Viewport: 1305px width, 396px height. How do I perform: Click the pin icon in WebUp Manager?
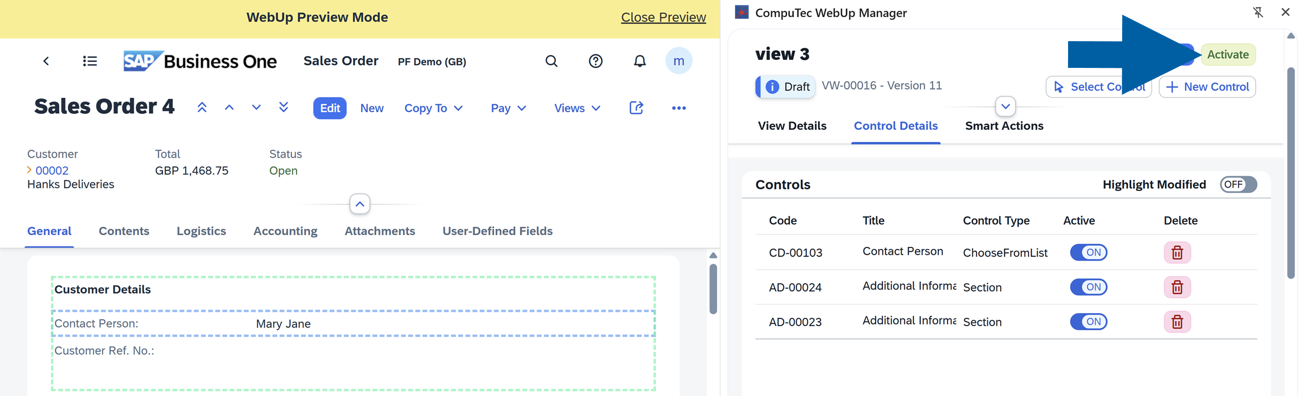click(x=1258, y=12)
